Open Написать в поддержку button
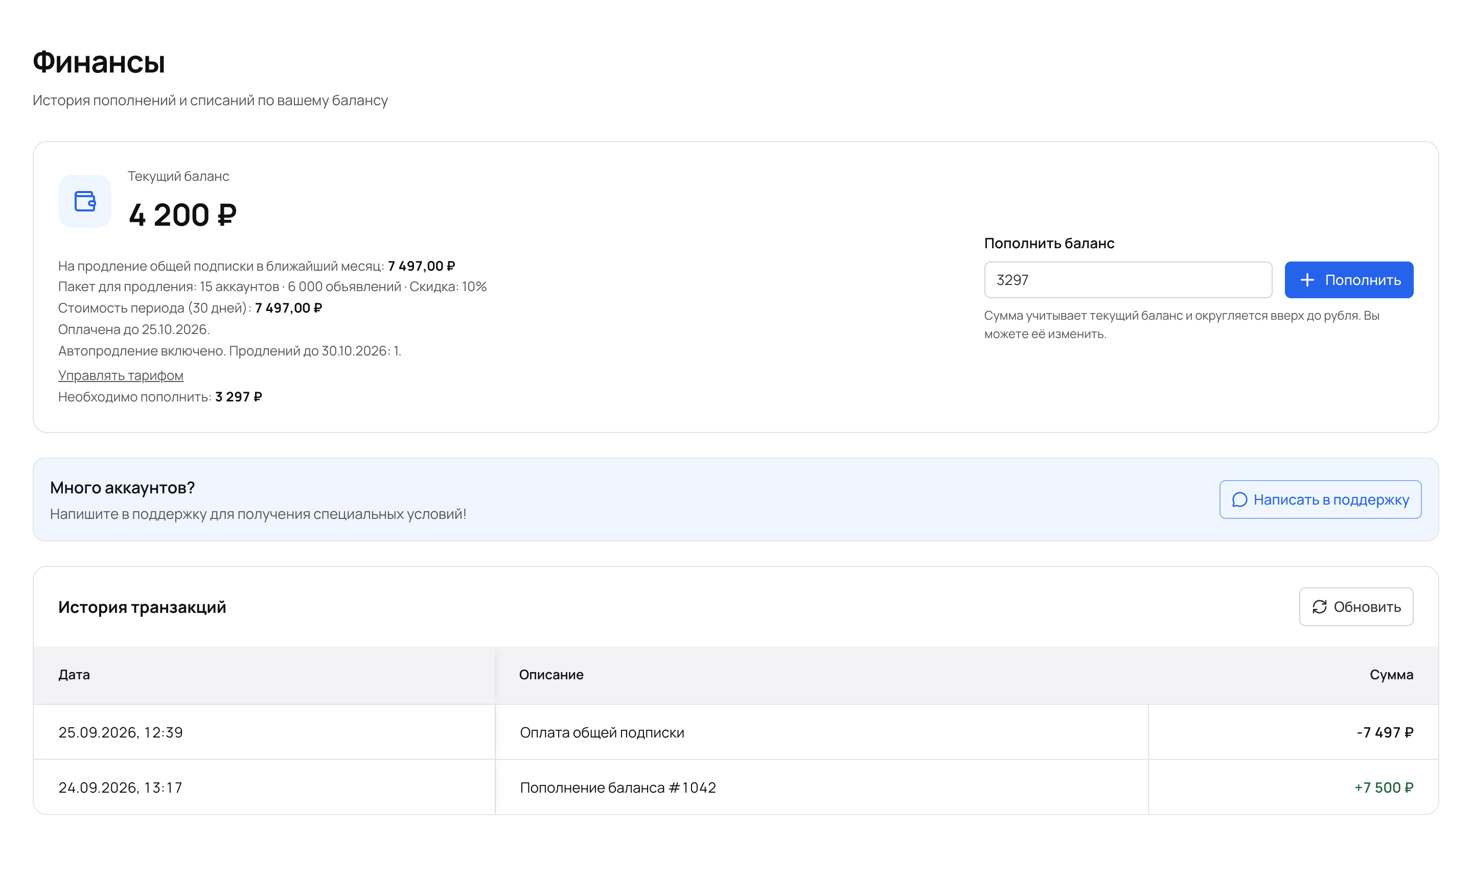1472x880 pixels. point(1320,500)
